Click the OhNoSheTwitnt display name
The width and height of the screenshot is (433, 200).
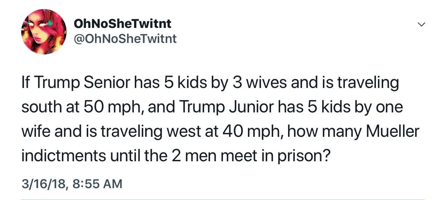122,24
